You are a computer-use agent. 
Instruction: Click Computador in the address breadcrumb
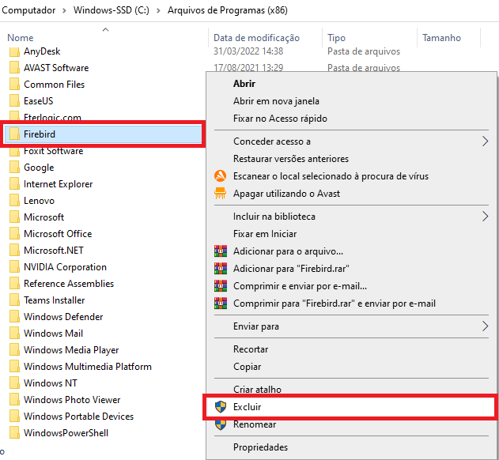[28, 11]
